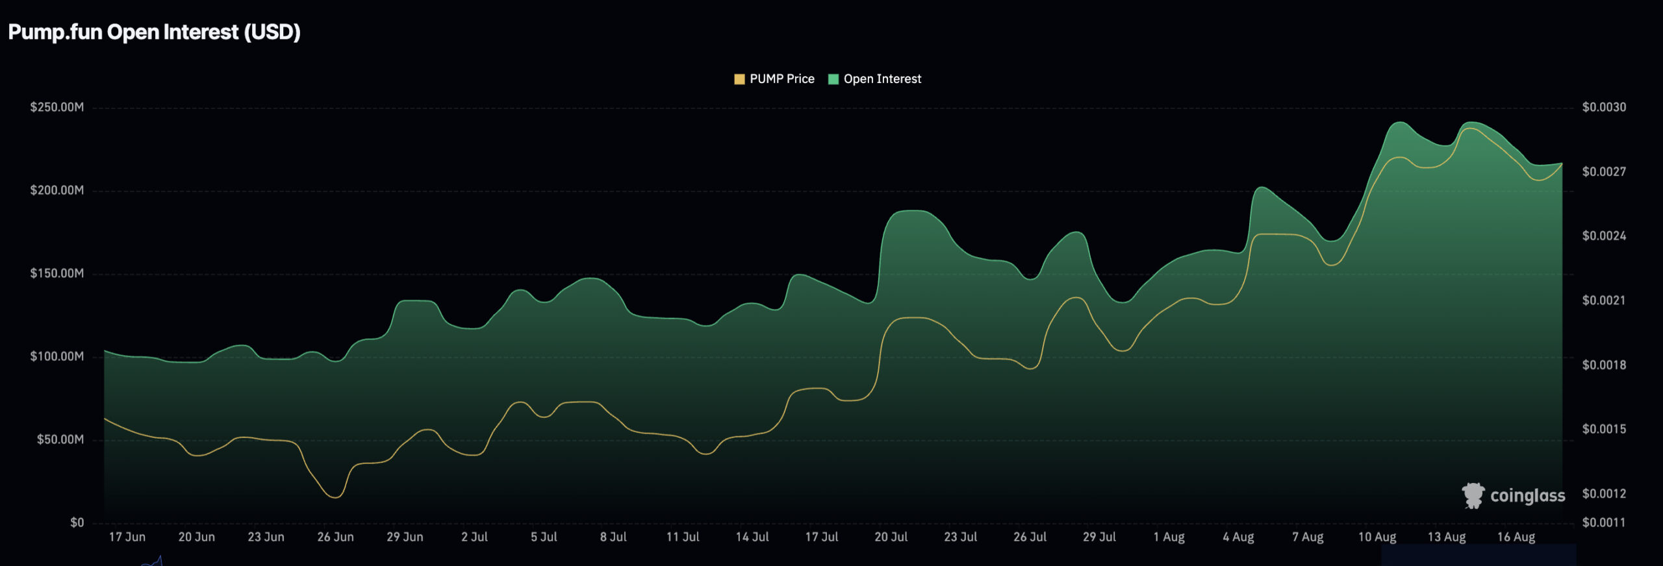Screen dimensions: 1663x566
Task: Click the $150.00M left axis label
Action: click(57, 273)
